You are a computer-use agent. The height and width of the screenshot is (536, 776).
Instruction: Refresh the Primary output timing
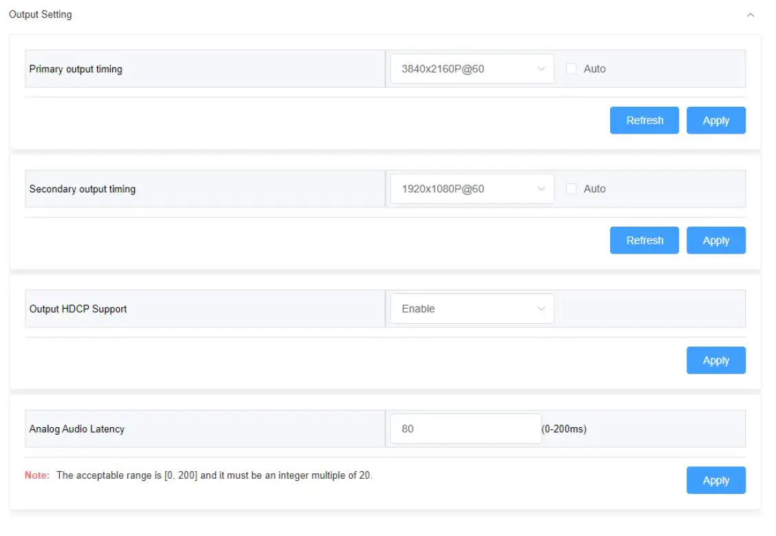point(644,121)
